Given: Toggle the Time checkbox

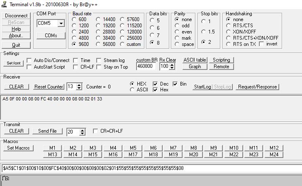Looking at the screenshot, I should pos(75,60).
